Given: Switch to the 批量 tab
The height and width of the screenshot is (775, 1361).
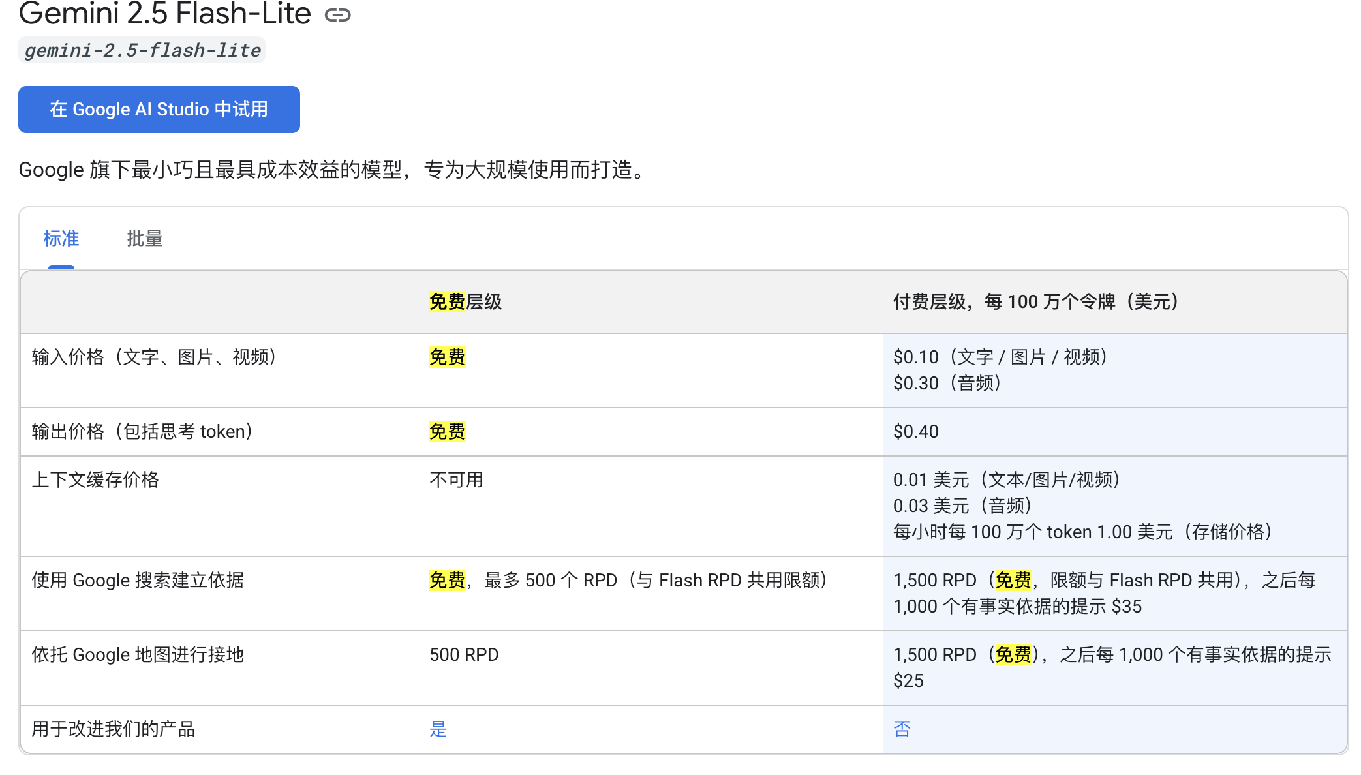Looking at the screenshot, I should point(145,239).
